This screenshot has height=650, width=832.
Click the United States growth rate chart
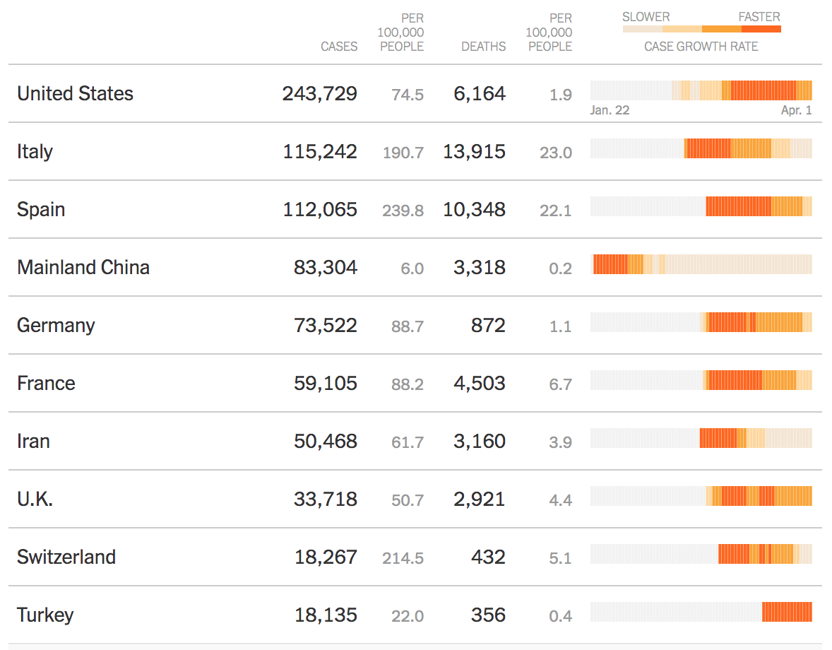[701, 90]
